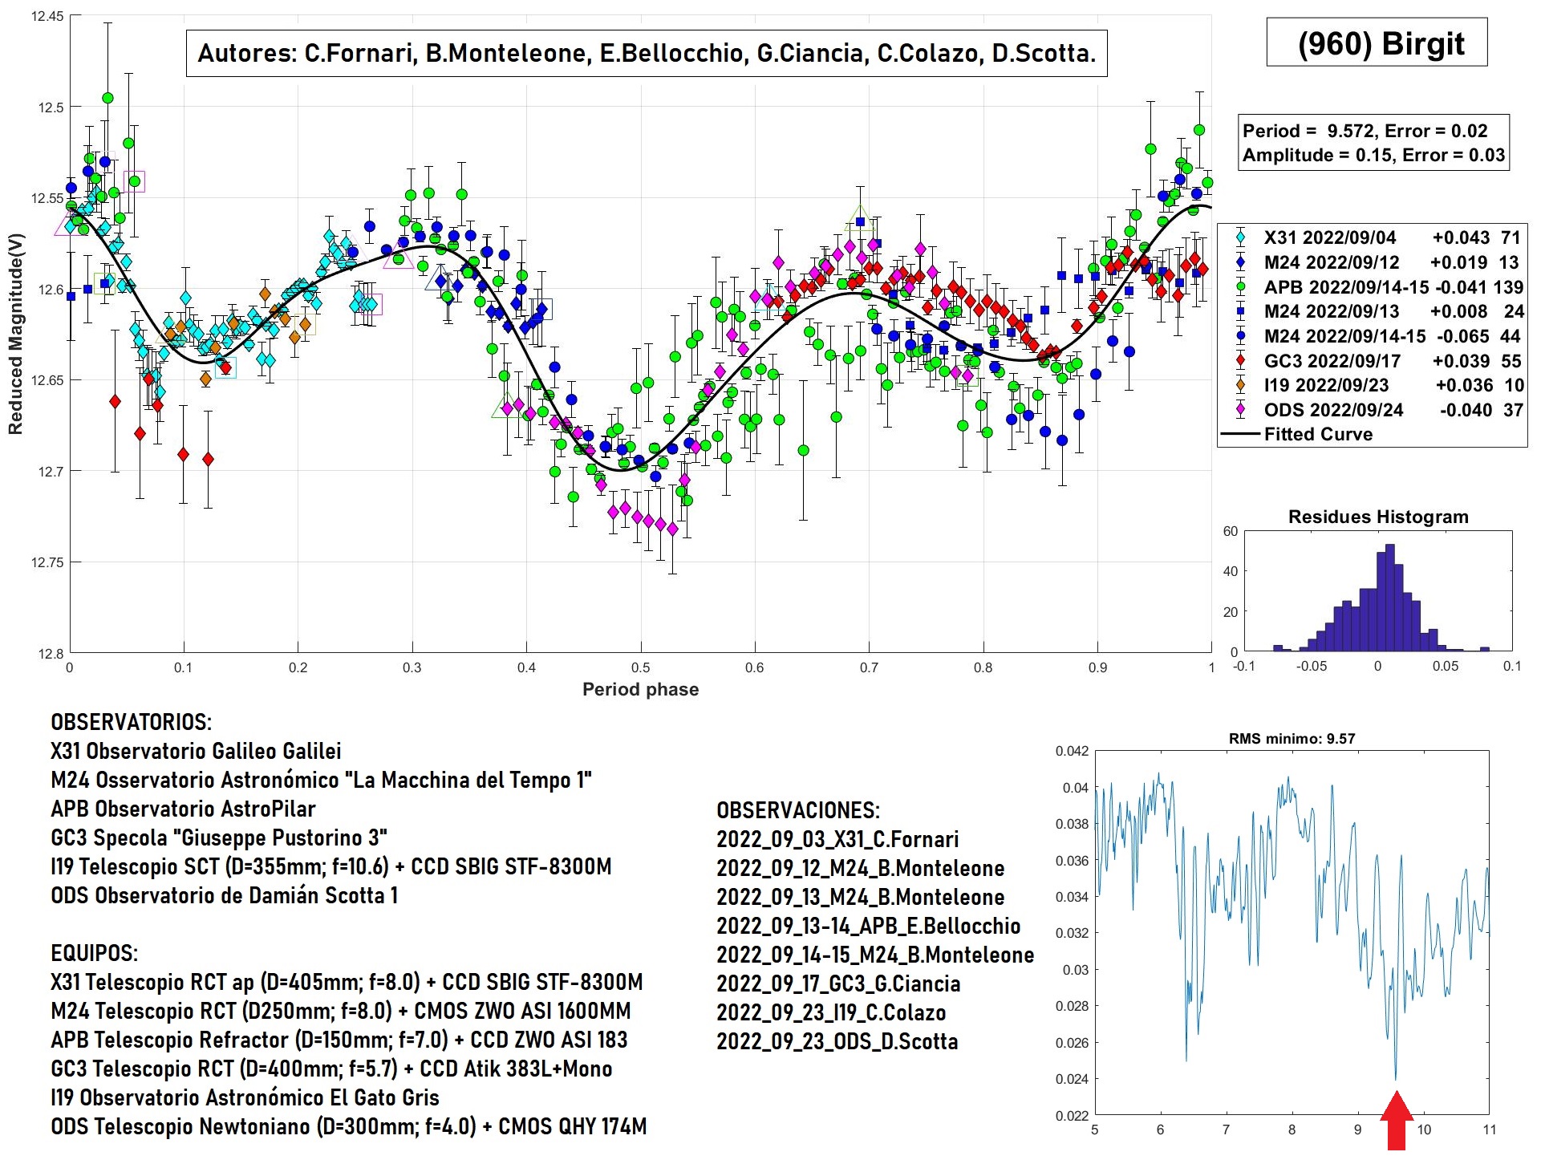This screenshot has height=1168, width=1541.
Task: Click the 'OBSERVACIONES:' heading
Action: [798, 810]
